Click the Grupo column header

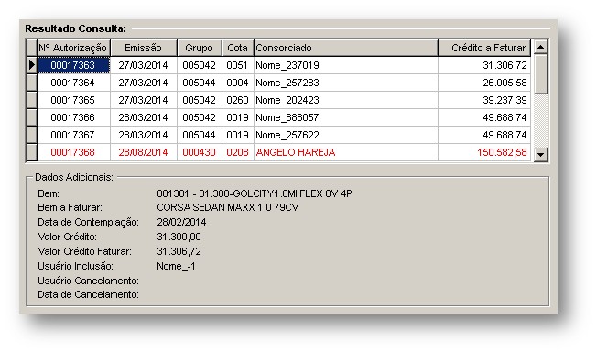pos(200,48)
